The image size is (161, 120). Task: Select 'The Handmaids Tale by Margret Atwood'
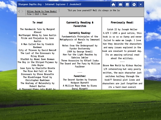coord(38,31)
